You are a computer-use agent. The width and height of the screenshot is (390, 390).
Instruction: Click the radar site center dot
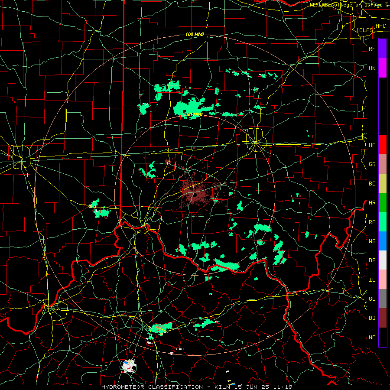pos(195,195)
